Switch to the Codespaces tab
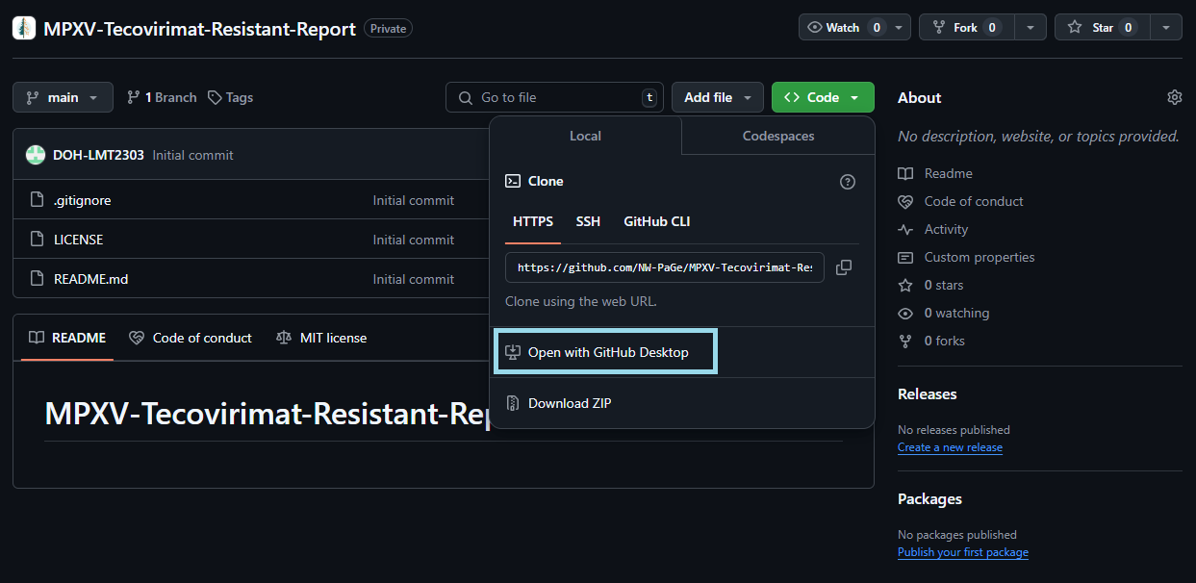Screen dimensions: 1196x583 [x=777, y=136]
